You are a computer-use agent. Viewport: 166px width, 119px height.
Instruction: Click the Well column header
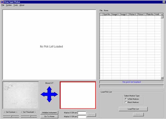(158, 14)
